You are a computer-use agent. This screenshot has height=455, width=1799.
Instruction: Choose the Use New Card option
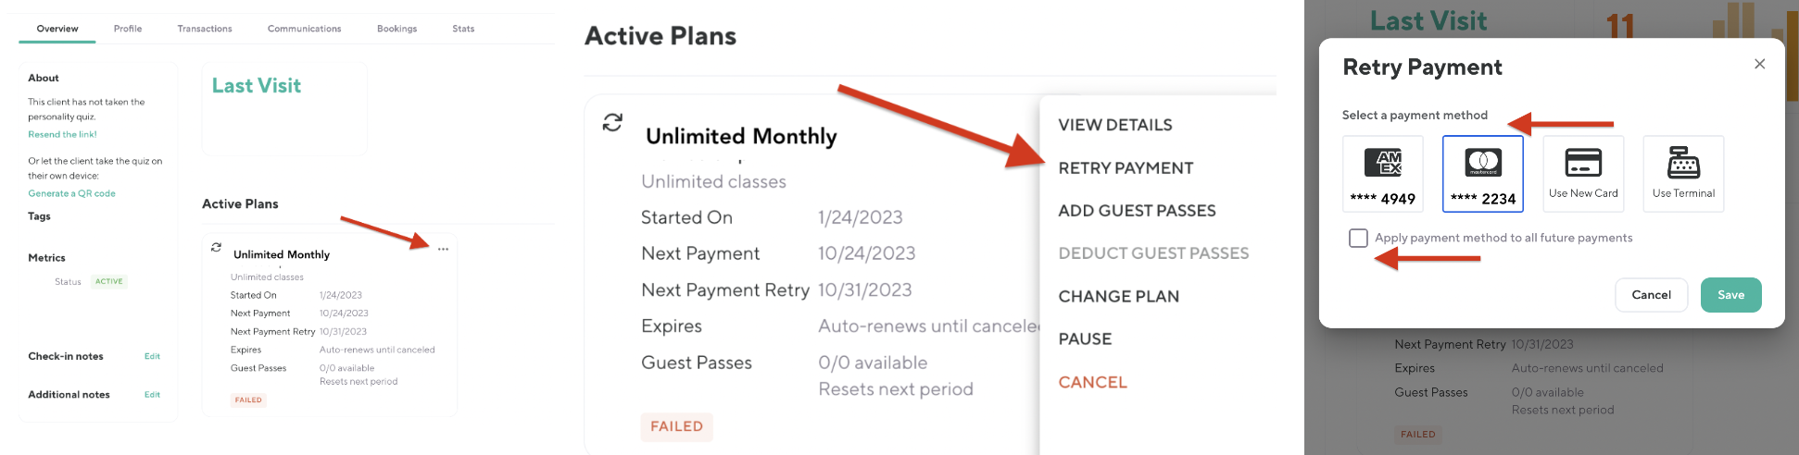pos(1583,174)
